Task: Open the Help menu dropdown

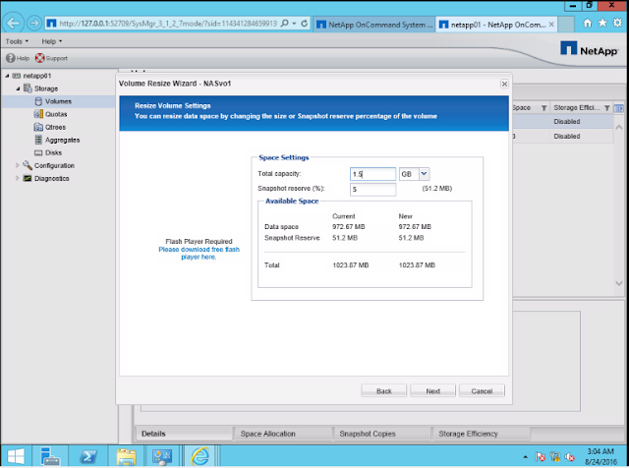Action: (x=52, y=41)
